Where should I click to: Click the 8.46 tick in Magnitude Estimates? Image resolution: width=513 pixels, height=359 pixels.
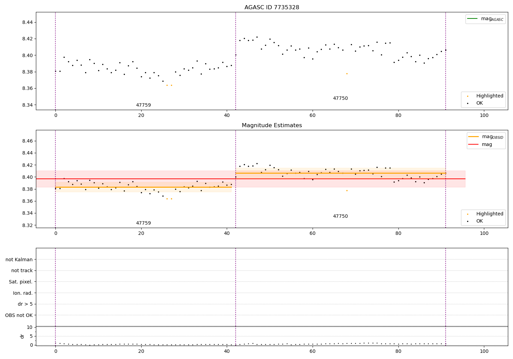[27, 141]
